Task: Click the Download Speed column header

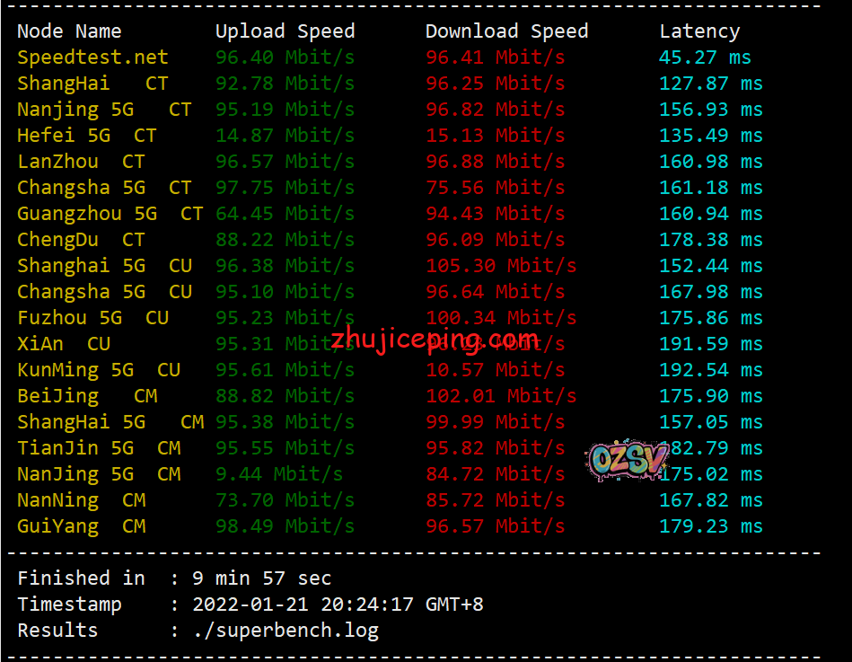Action: click(x=506, y=31)
